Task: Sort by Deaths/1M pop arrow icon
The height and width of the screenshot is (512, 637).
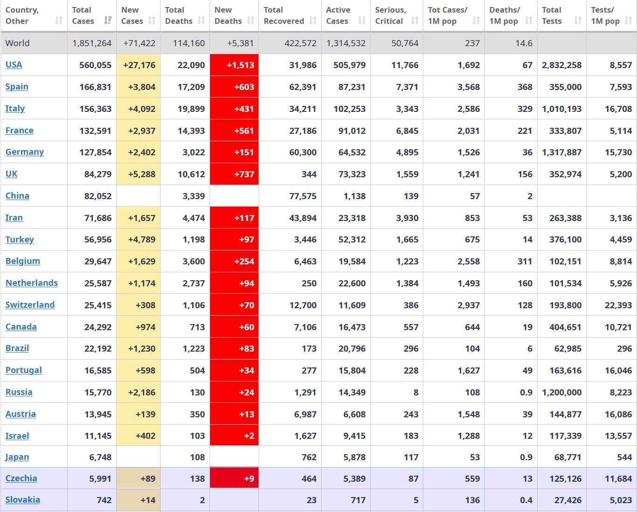Action: 529,21
